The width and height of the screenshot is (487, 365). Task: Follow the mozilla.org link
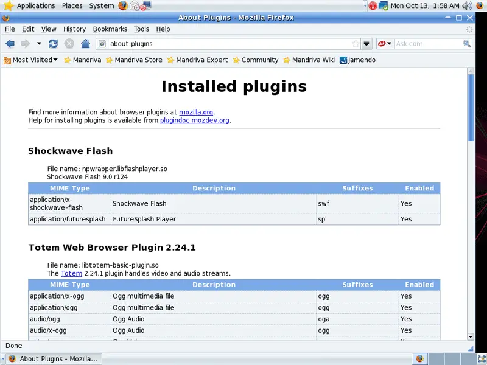pos(196,112)
